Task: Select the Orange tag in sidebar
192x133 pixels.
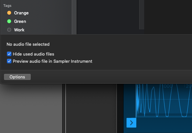Action: coord(21,13)
